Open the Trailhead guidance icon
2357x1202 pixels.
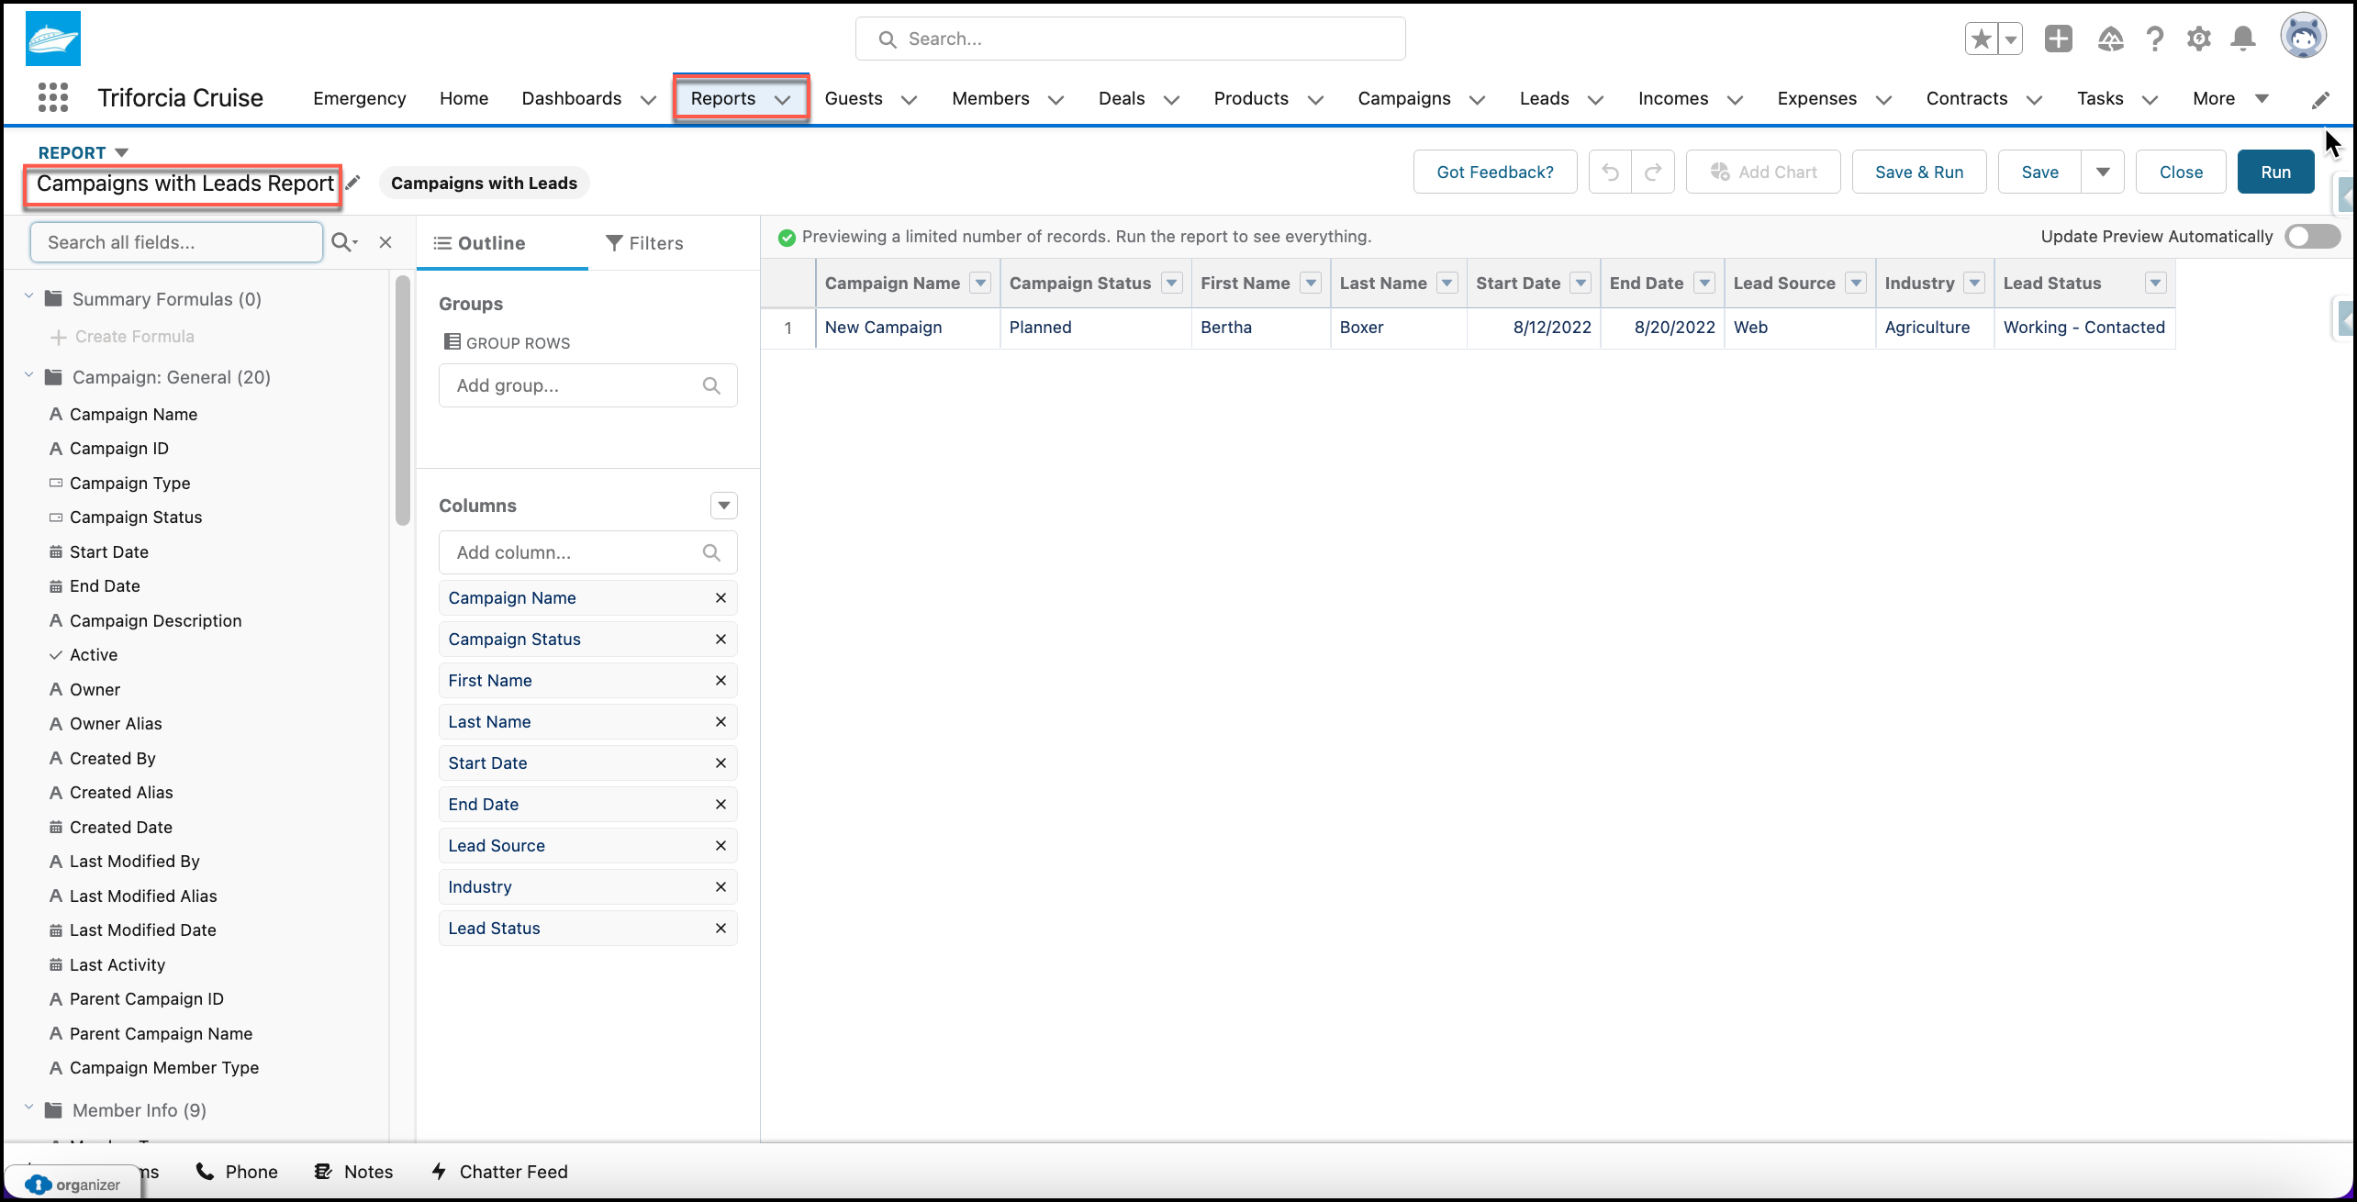(2111, 39)
